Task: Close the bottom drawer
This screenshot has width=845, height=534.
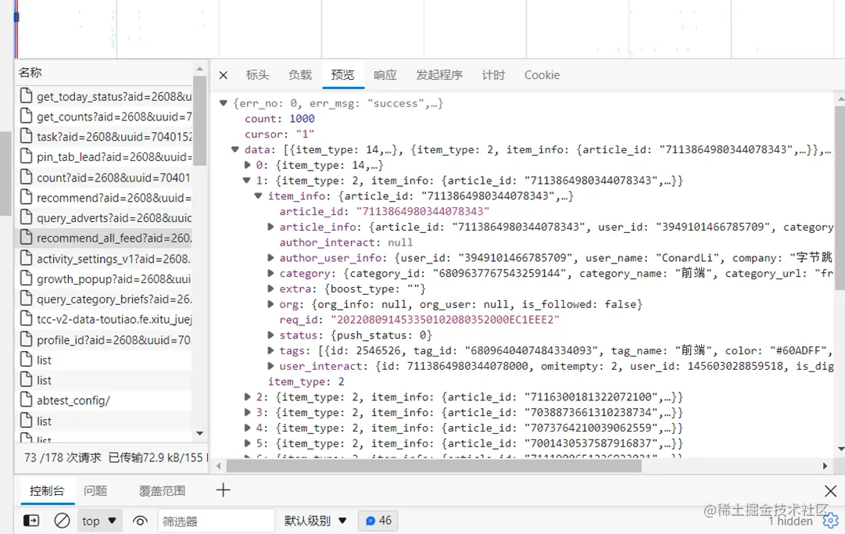Action: point(830,491)
